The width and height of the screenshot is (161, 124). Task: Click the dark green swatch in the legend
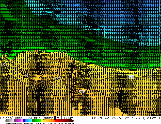point(33,121)
